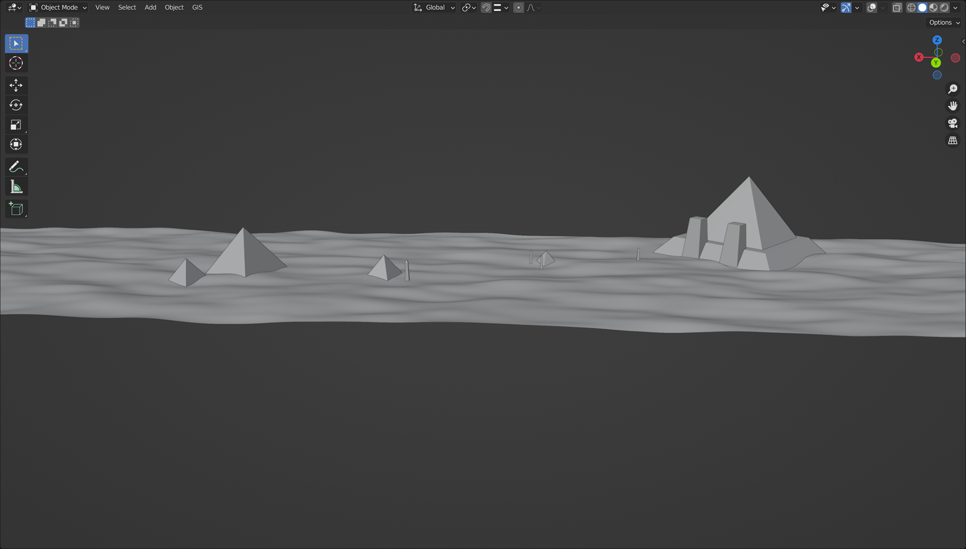Screen dimensions: 966x549
Task: Select the Cursor tool
Action: [x=16, y=63]
